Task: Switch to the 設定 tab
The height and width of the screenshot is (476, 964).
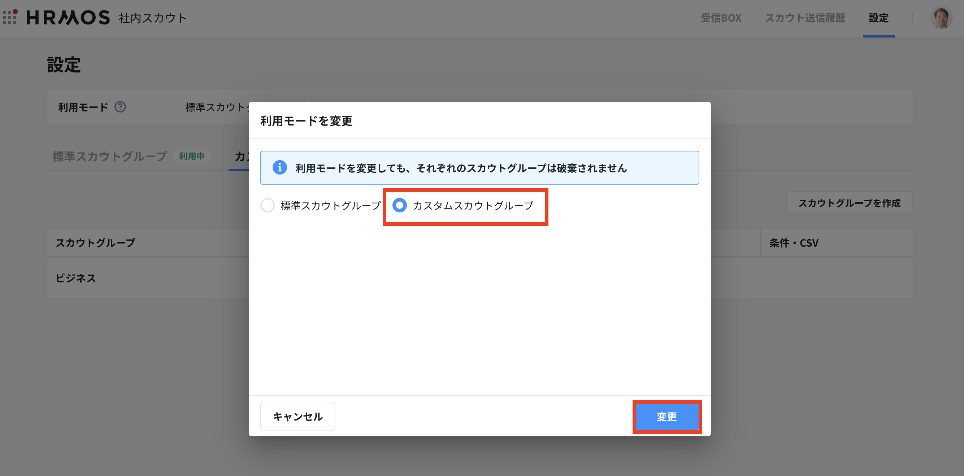Action: tap(879, 18)
